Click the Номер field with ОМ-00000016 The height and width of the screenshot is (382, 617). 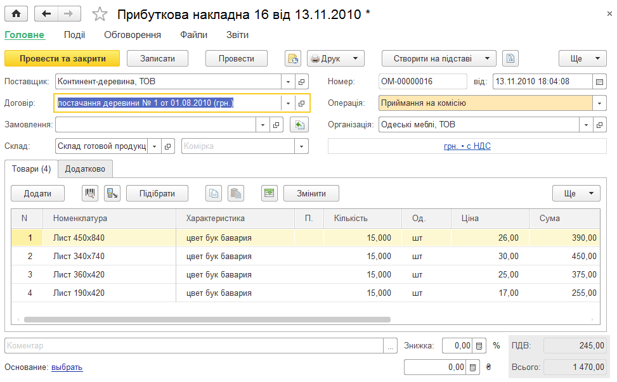point(422,82)
